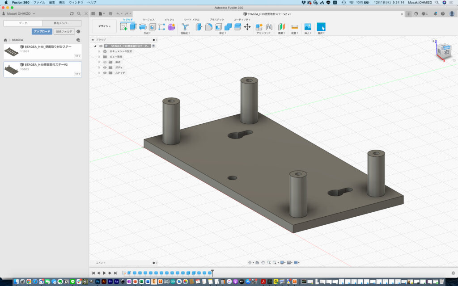Click the アップロード button
The height and width of the screenshot is (286, 458).
(42, 32)
